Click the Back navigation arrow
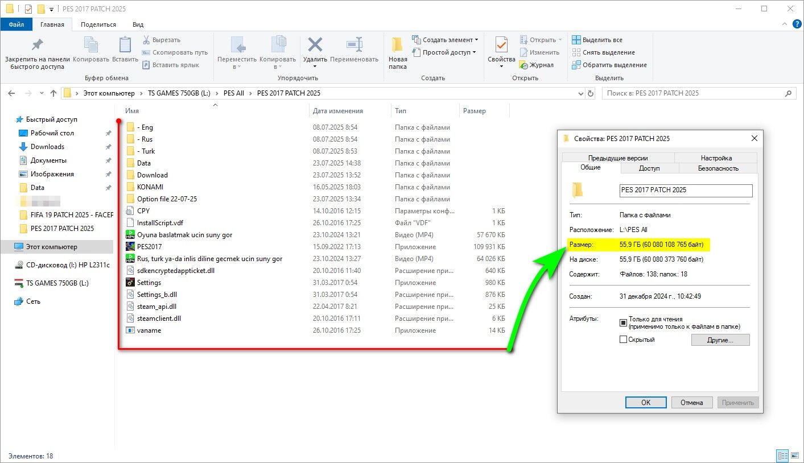Image resolution: width=804 pixels, height=463 pixels. [12, 93]
